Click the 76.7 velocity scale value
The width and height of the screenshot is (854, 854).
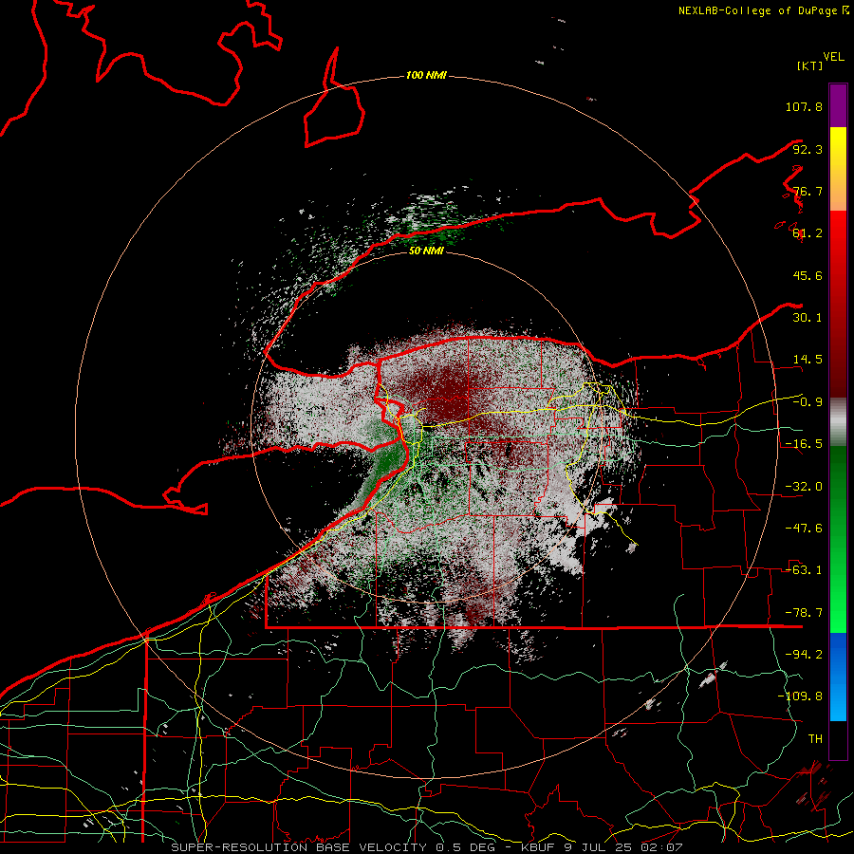pos(808,191)
